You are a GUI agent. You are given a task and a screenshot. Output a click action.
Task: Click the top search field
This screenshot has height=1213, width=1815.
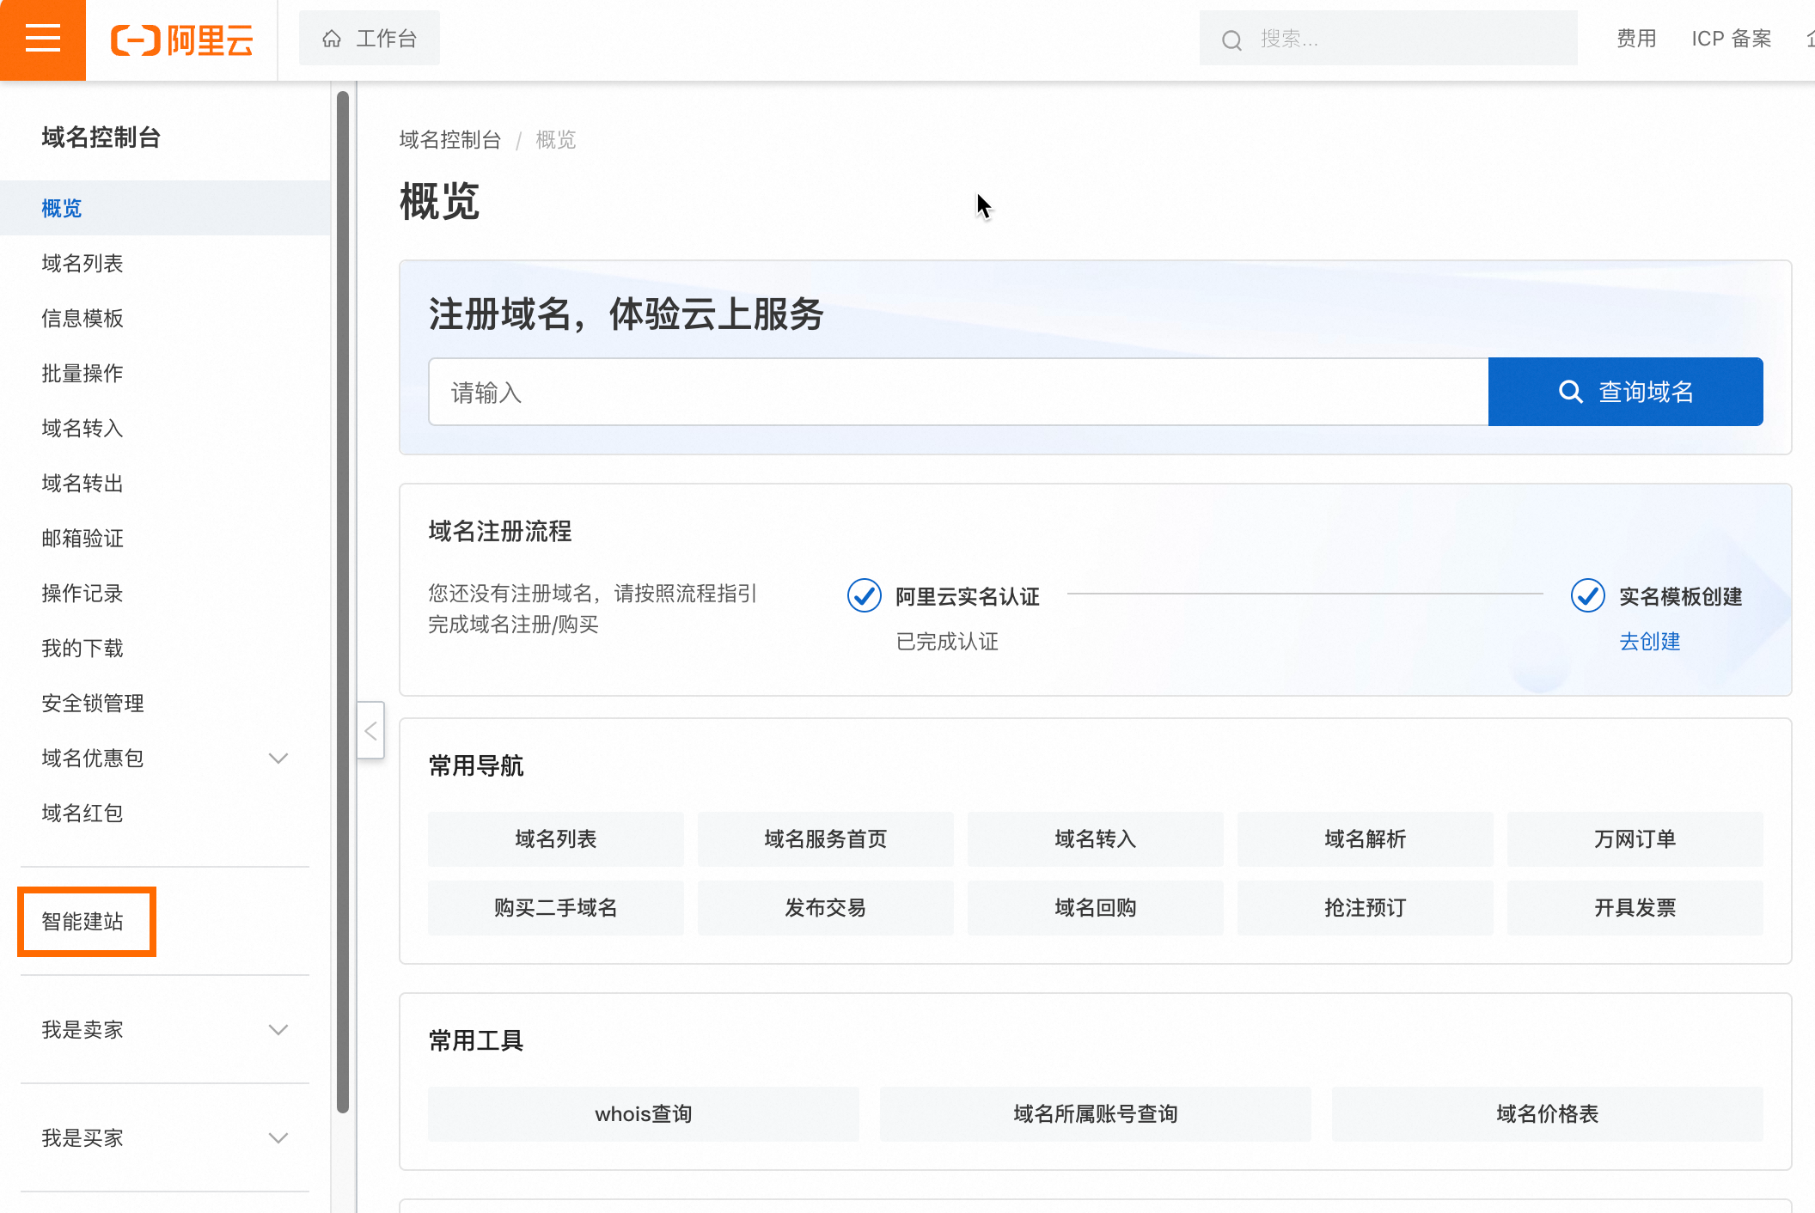click(1388, 39)
